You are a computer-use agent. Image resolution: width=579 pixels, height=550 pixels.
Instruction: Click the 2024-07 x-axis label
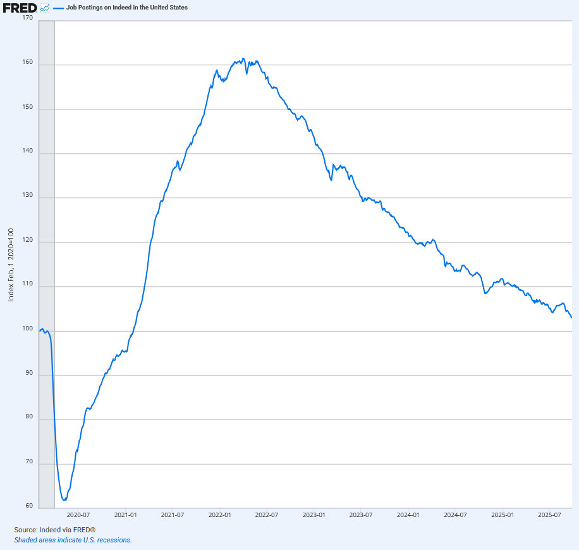(x=455, y=516)
